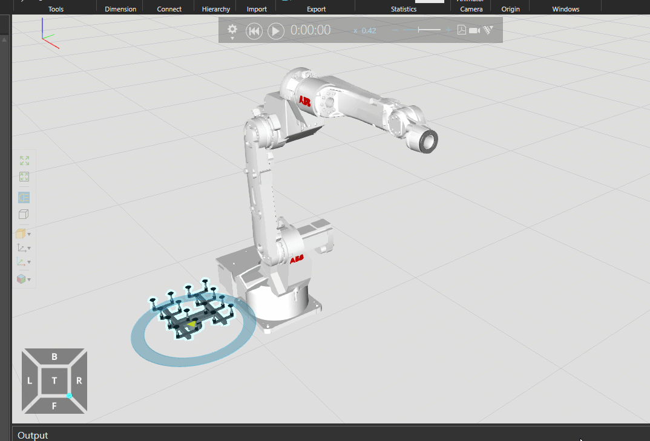Open the Windows ribbon group
650x441 pixels.
coord(566,9)
